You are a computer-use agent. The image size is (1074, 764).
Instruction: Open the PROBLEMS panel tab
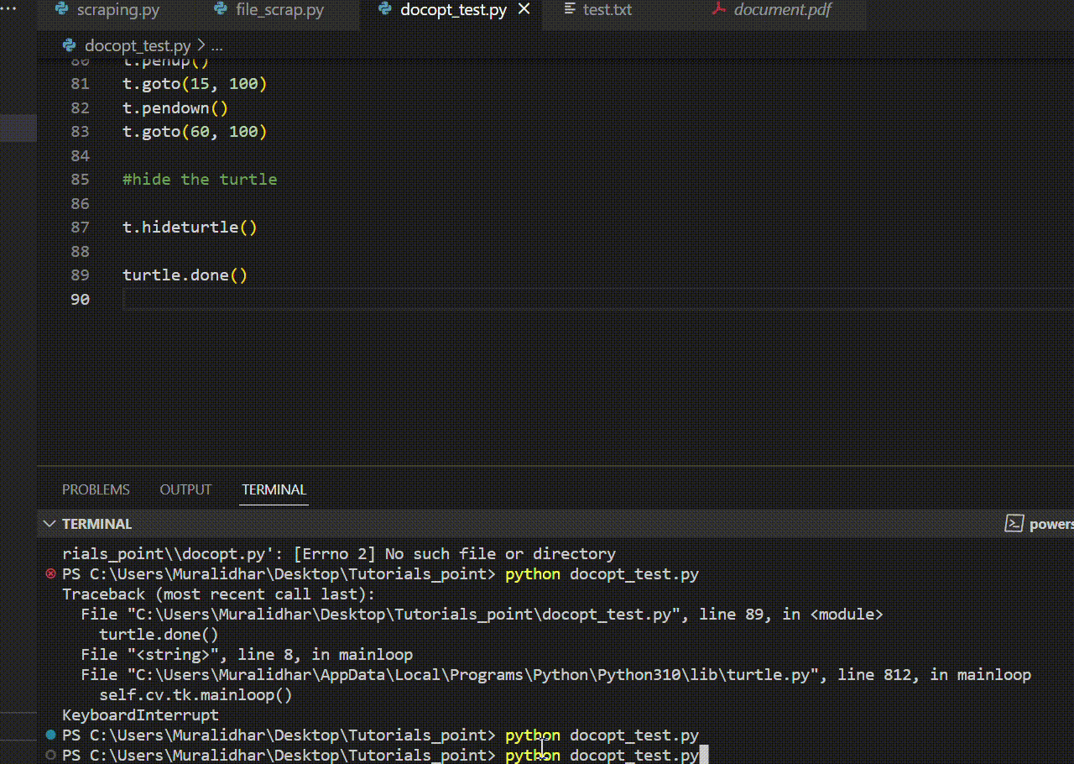coord(96,489)
